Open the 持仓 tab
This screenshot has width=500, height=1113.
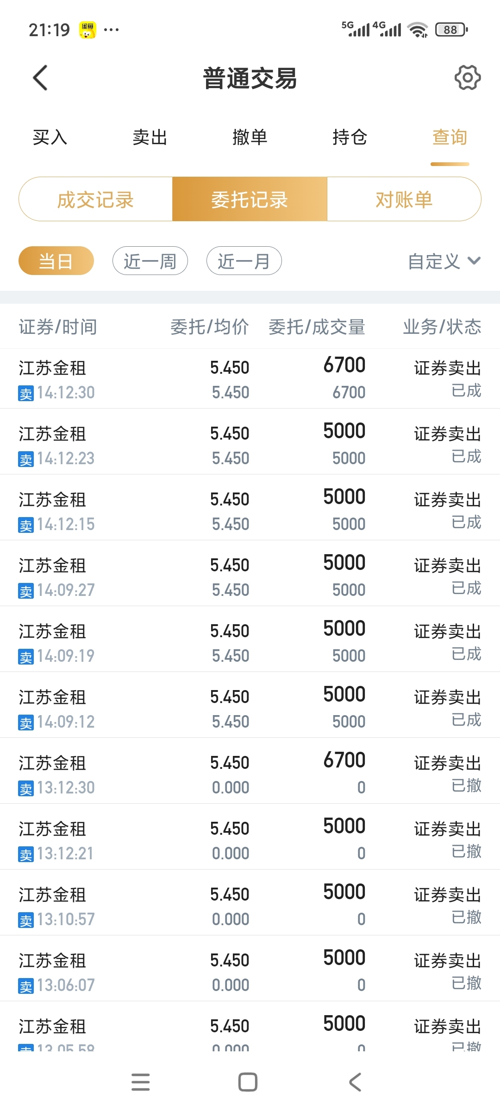[350, 137]
